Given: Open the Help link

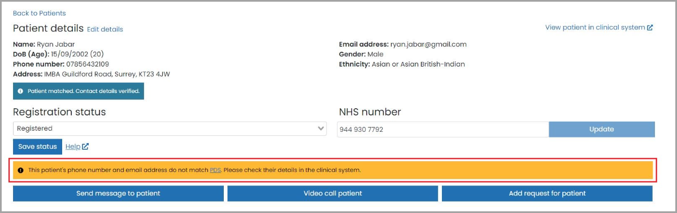Looking at the screenshot, I should point(73,147).
